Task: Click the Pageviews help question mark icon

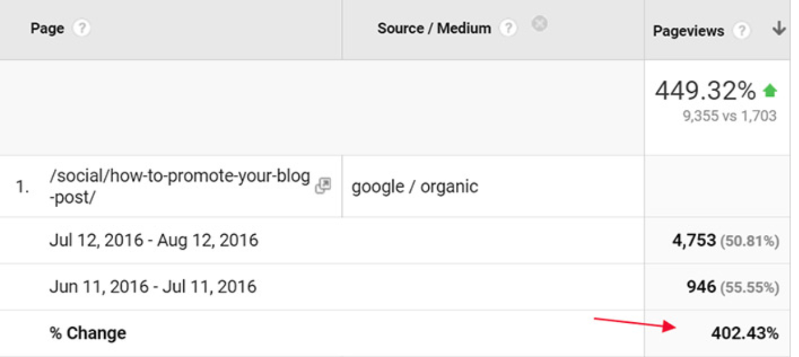Action: [742, 31]
